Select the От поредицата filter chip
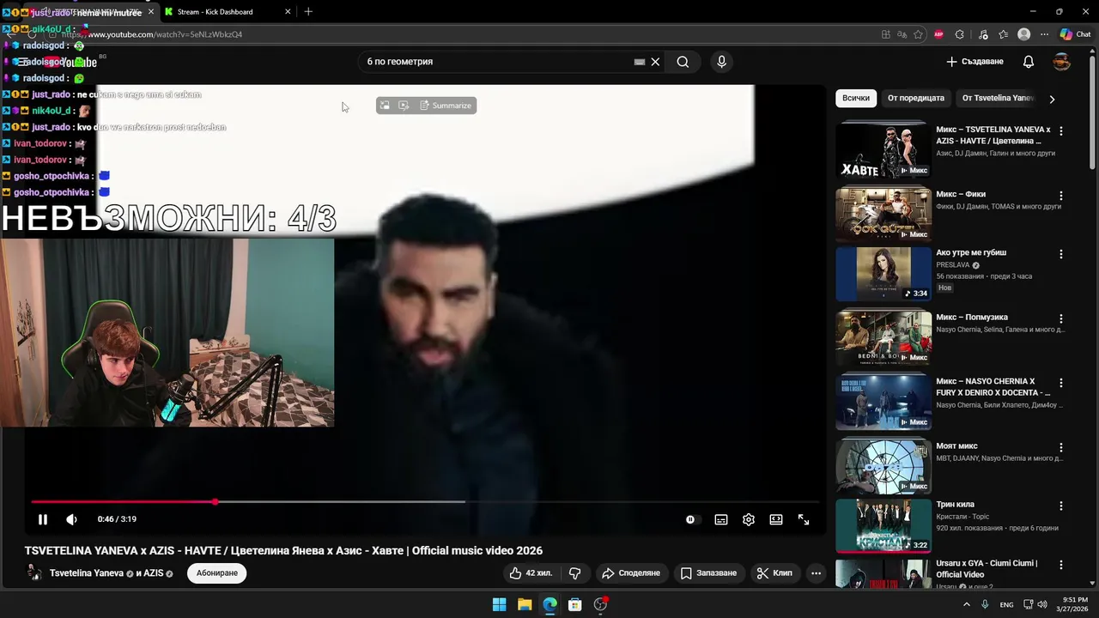Image resolution: width=1099 pixels, height=618 pixels. pyautogui.click(x=916, y=98)
